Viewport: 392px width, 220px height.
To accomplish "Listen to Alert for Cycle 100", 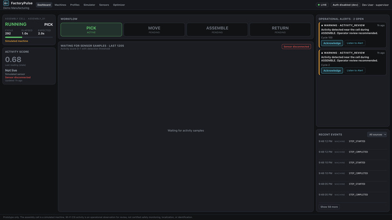I will tap(355, 43).
